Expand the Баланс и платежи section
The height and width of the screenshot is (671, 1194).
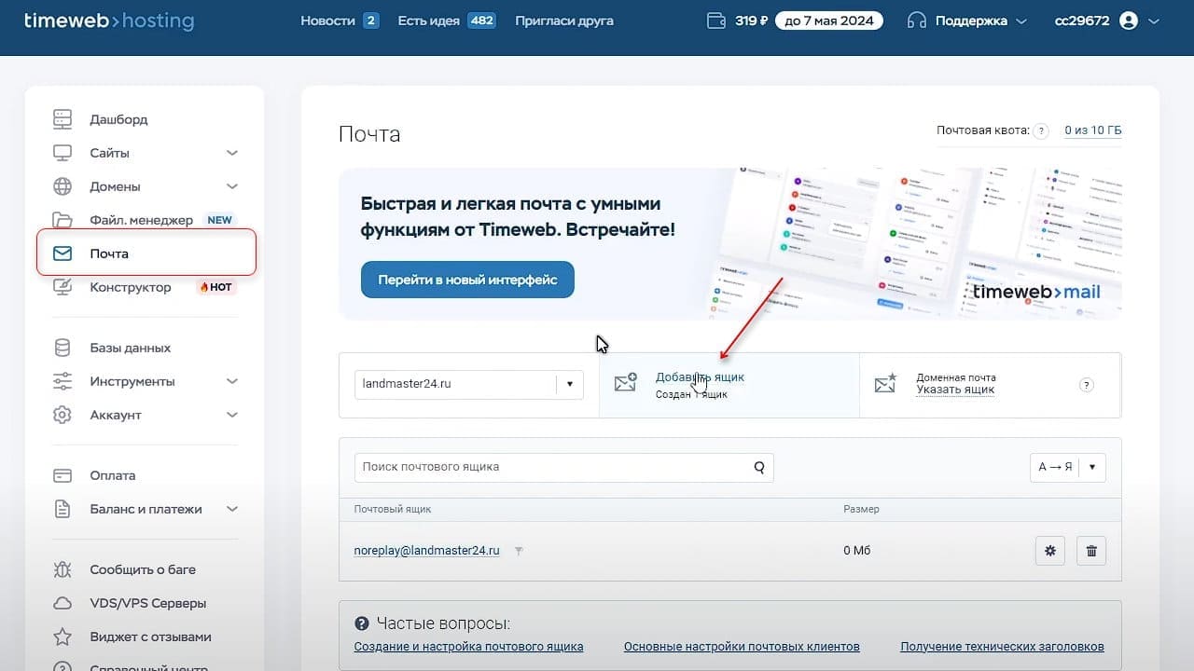(232, 509)
